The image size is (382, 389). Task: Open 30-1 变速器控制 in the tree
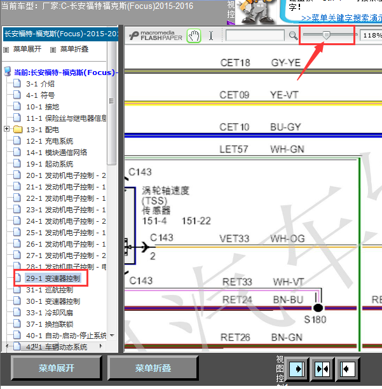coord(53,301)
